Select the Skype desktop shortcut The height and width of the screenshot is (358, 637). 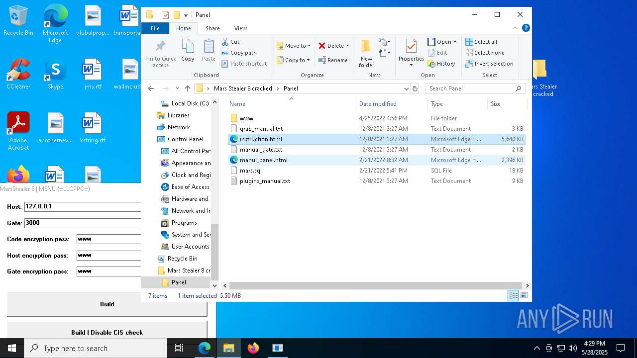55,74
